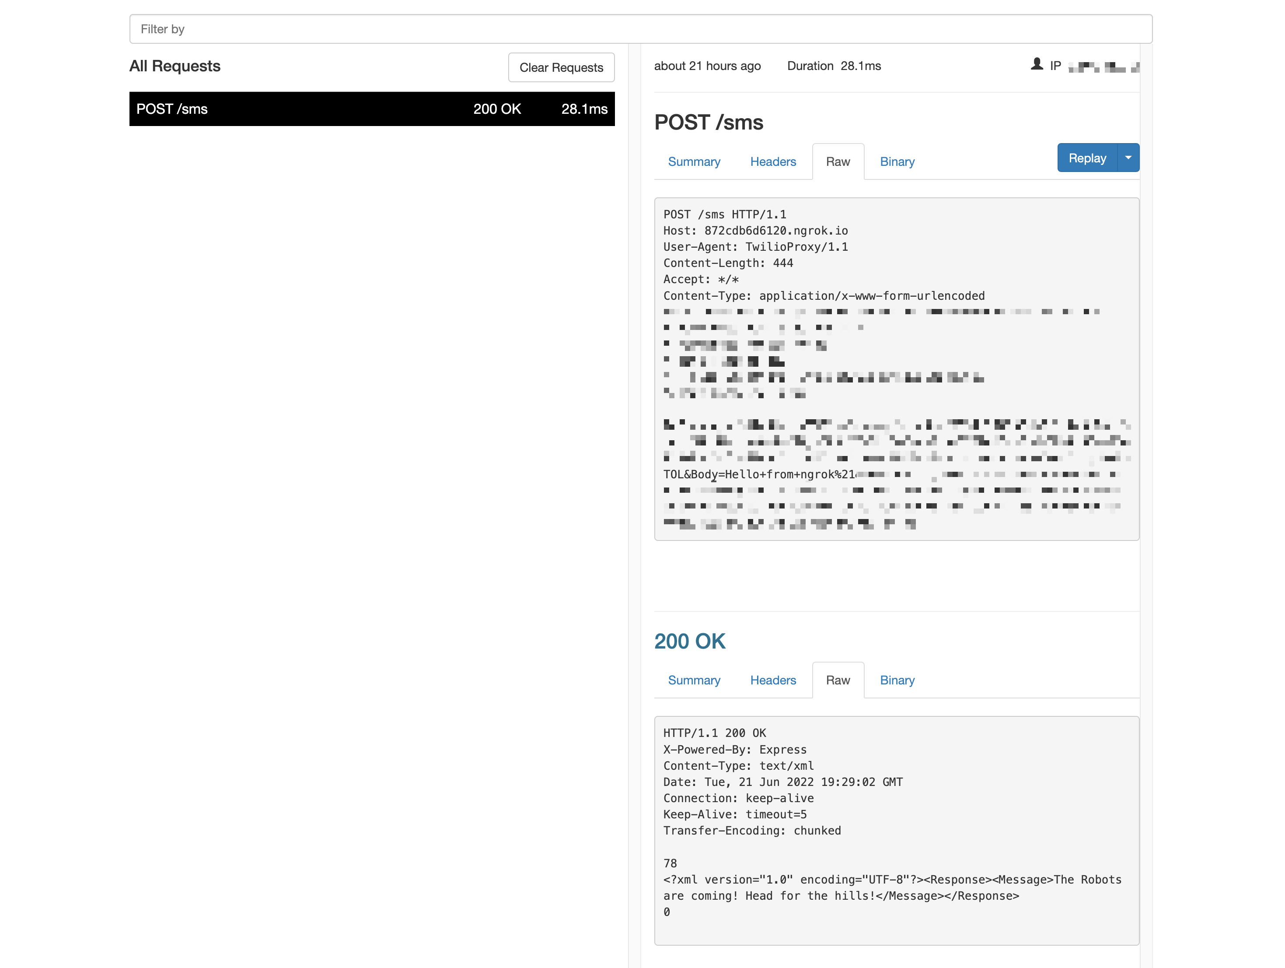Screen dimensions: 1285x968
Task: Click the Duration 28.1ms text
Action: point(834,66)
